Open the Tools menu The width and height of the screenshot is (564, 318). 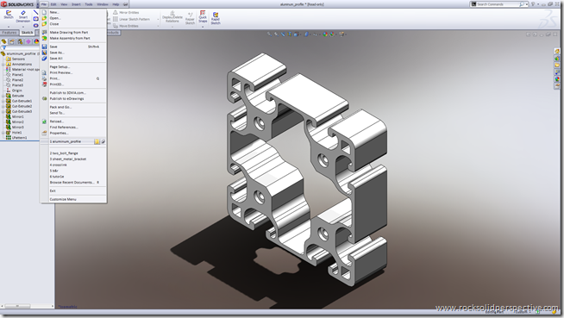coord(89,4)
